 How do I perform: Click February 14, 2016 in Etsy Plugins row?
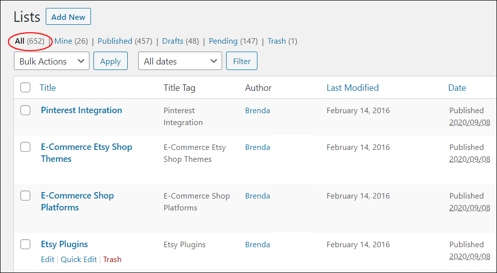click(x=358, y=245)
